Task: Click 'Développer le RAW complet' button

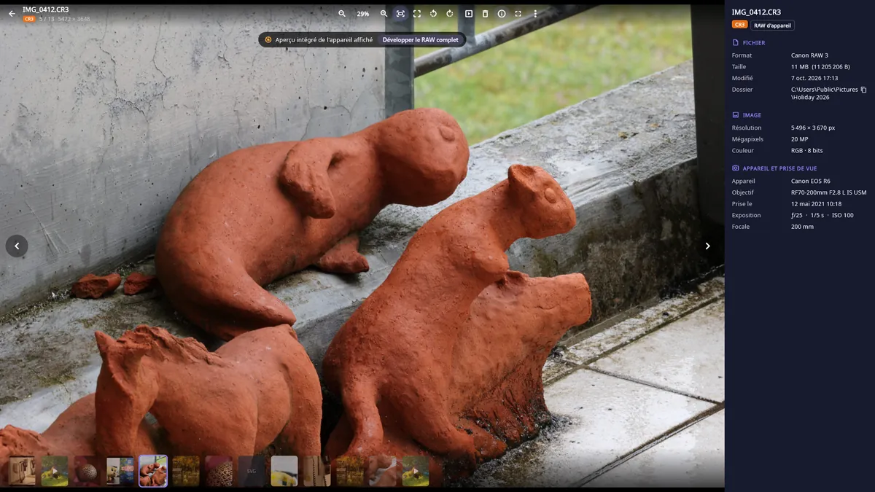Action: coord(421,39)
